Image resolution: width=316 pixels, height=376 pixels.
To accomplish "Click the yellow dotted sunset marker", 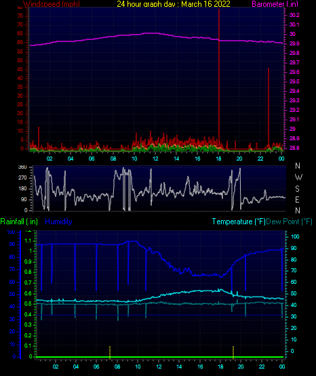I will pos(233,352).
